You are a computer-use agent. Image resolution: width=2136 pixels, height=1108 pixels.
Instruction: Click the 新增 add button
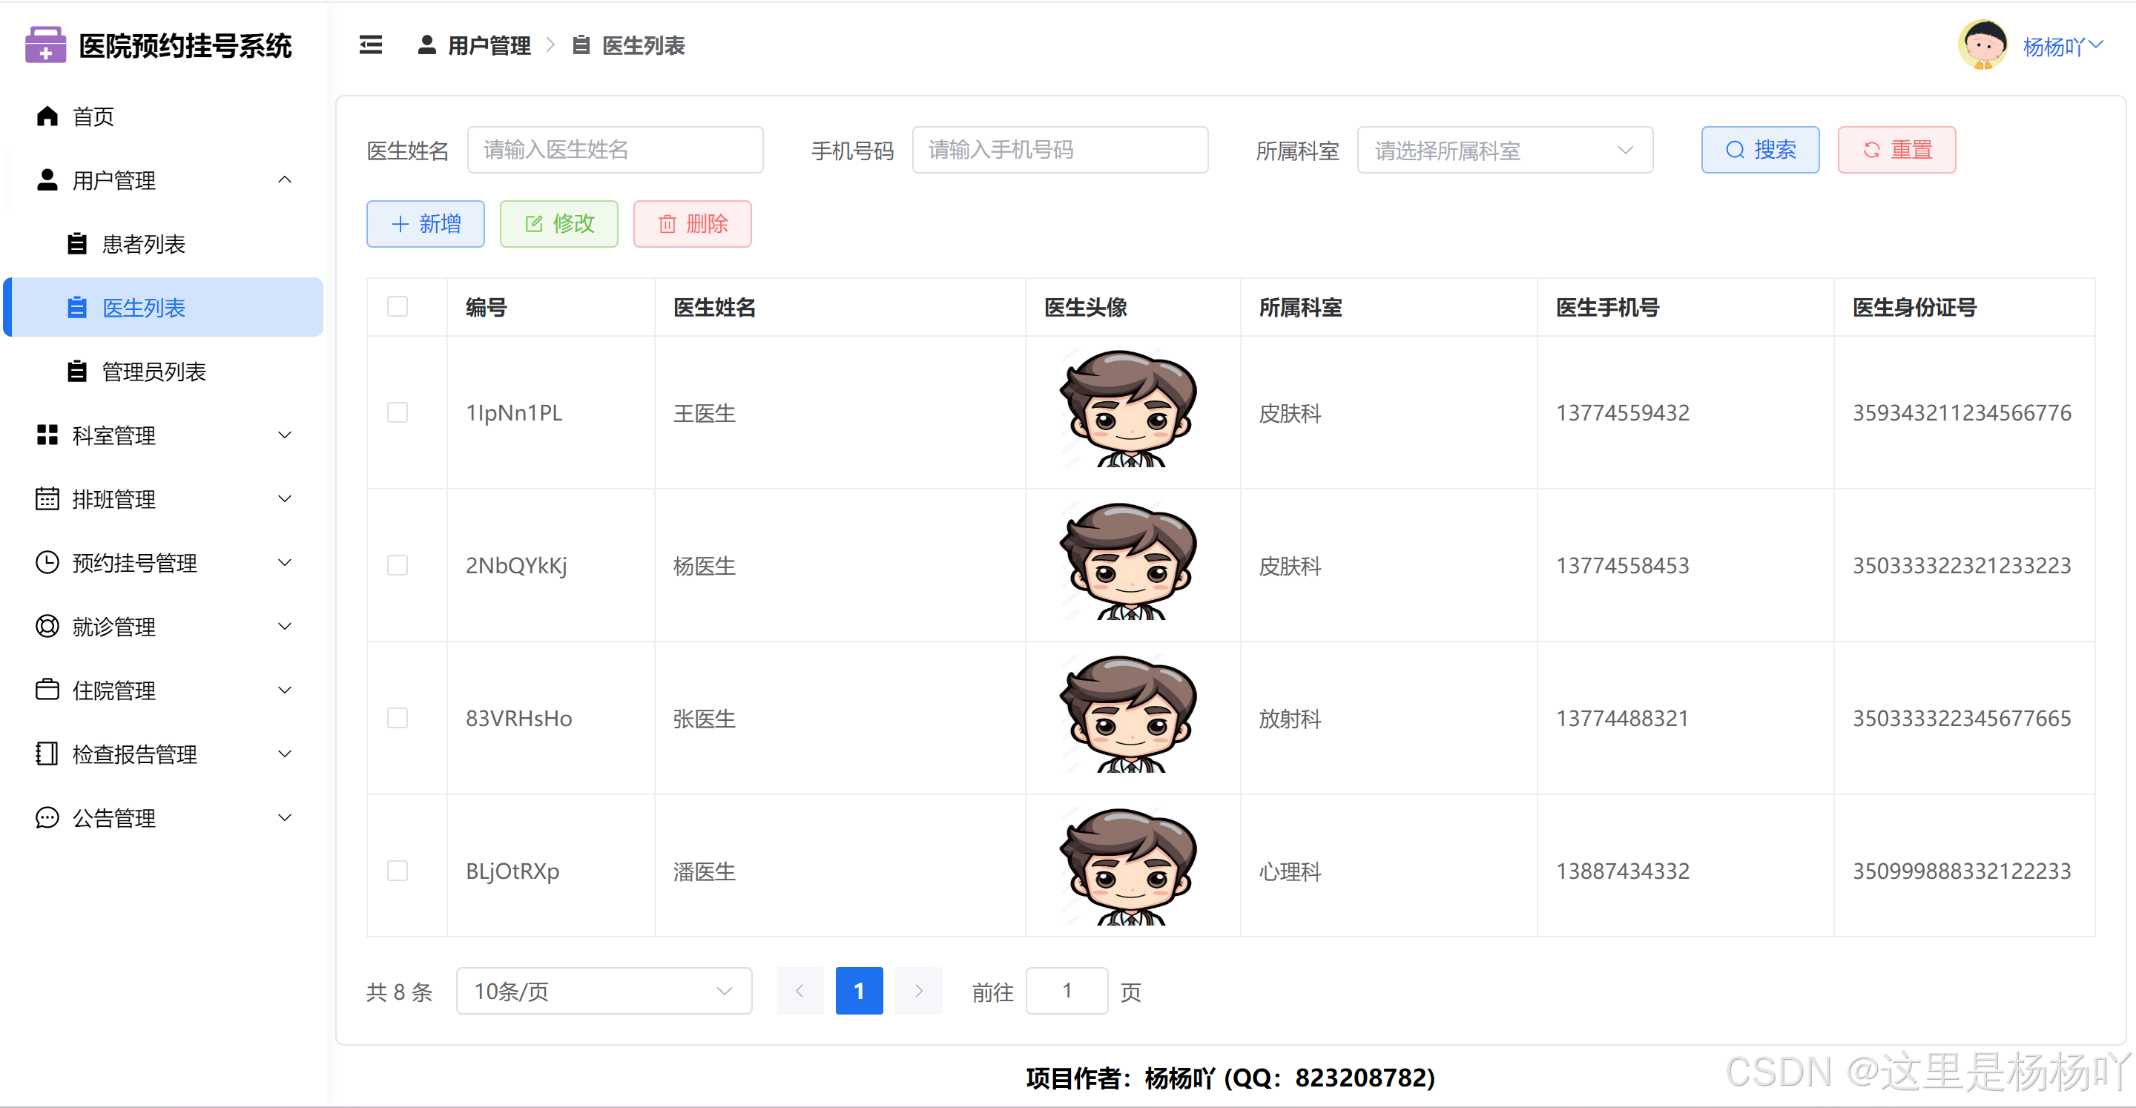426,224
